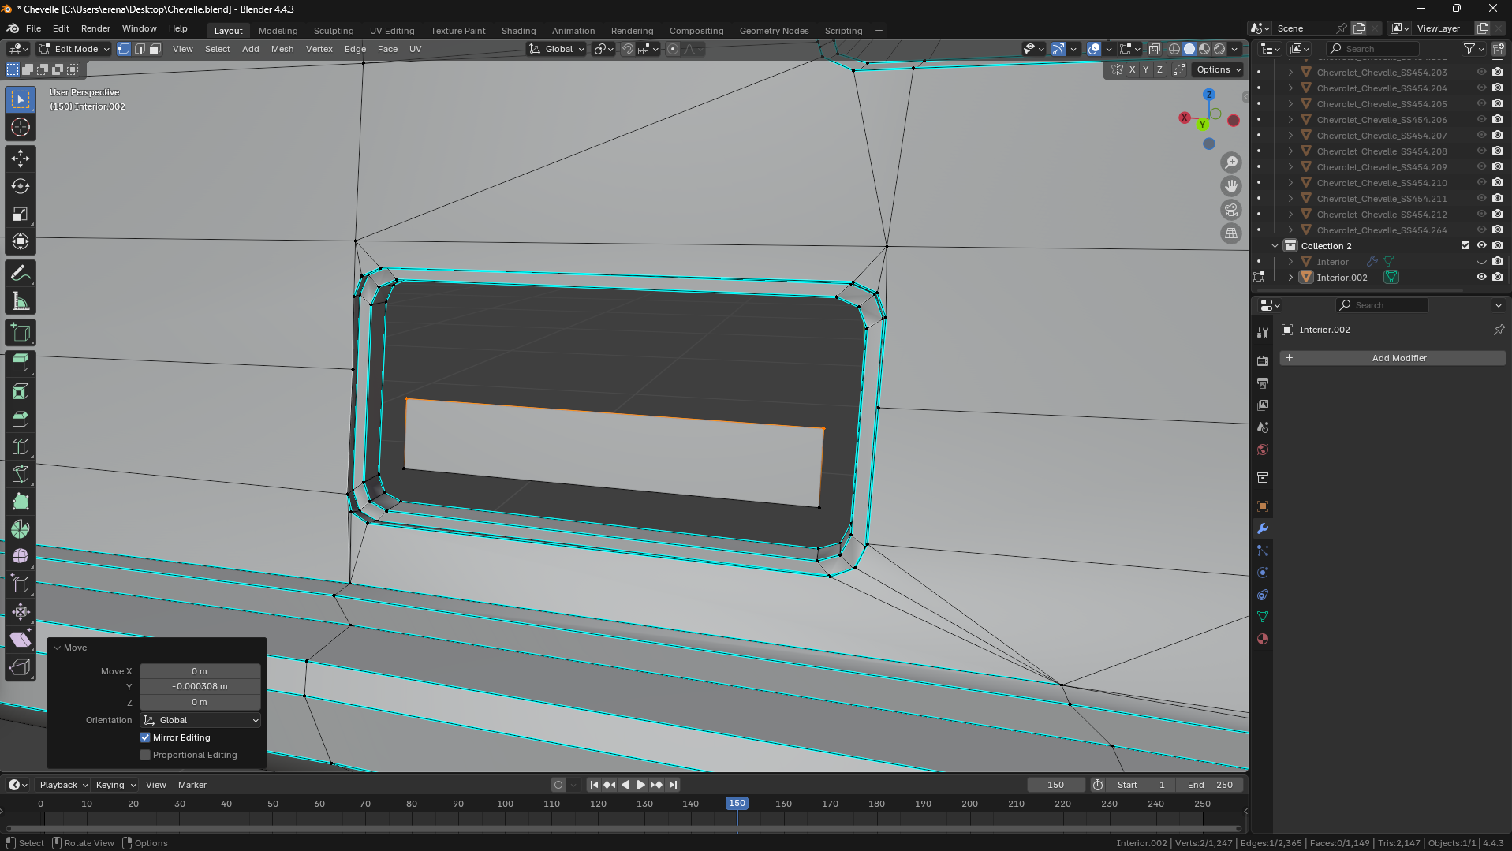
Task: Click the Add Modifier button
Action: tap(1393, 358)
